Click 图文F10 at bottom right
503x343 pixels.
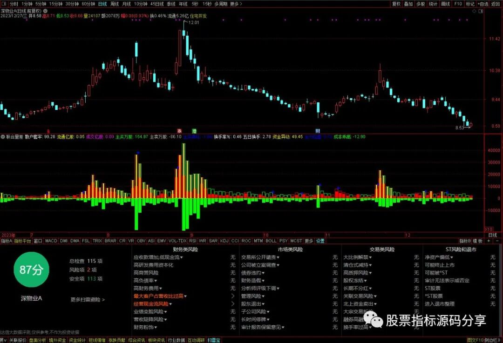[x=475, y=340]
